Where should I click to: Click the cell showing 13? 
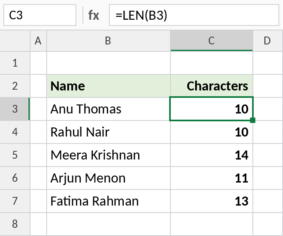pos(212,201)
